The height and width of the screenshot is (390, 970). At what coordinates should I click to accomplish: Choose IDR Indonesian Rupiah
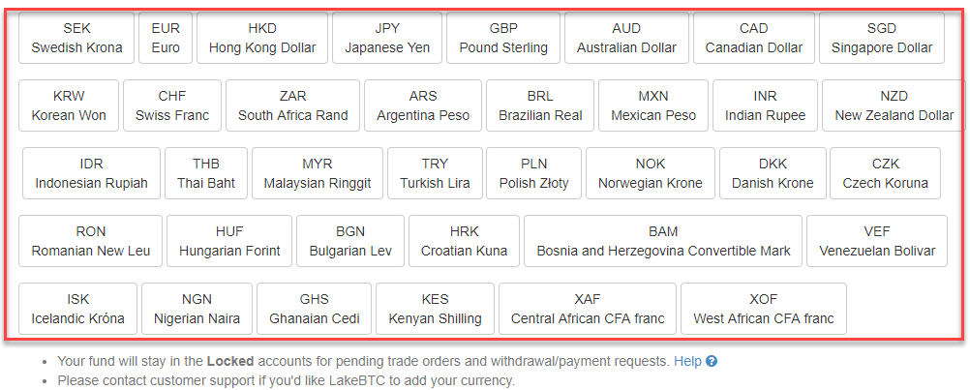tap(92, 173)
